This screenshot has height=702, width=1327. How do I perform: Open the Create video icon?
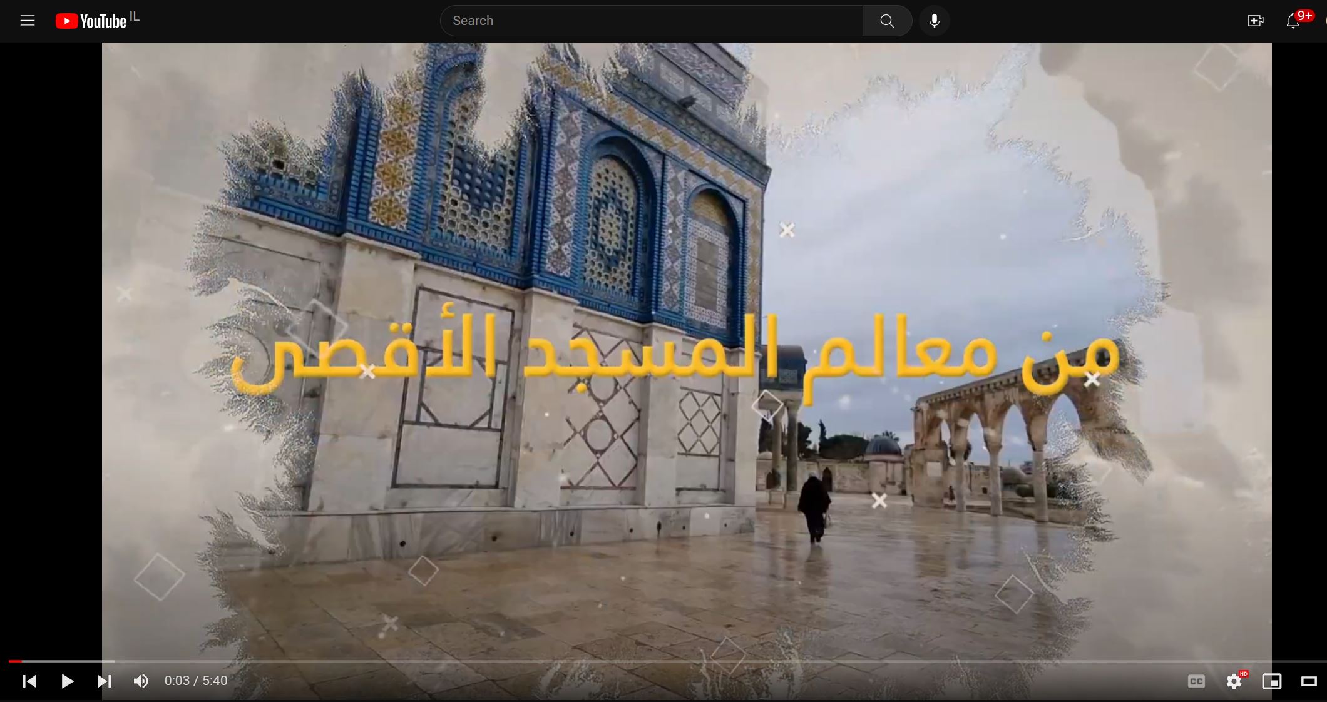click(1254, 20)
